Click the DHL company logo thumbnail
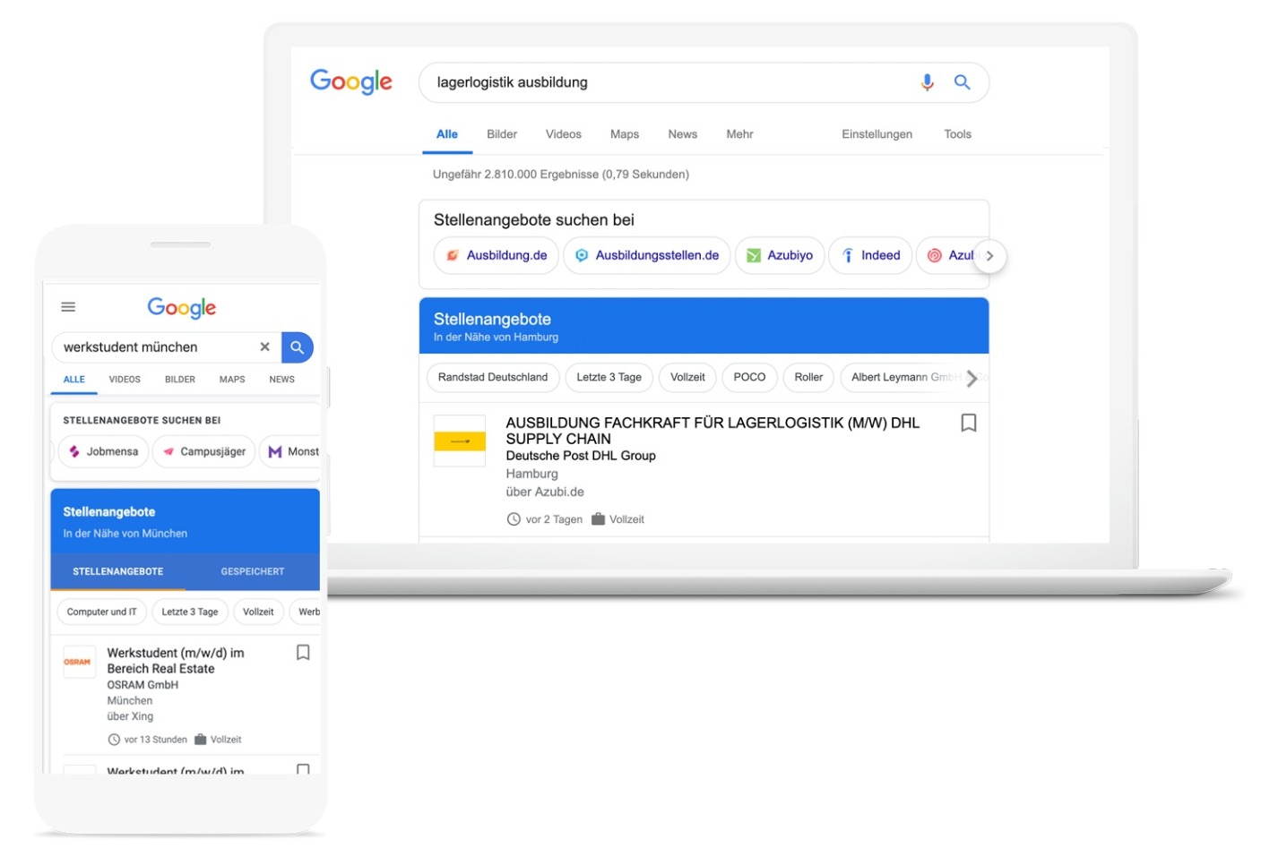 pyautogui.click(x=460, y=441)
